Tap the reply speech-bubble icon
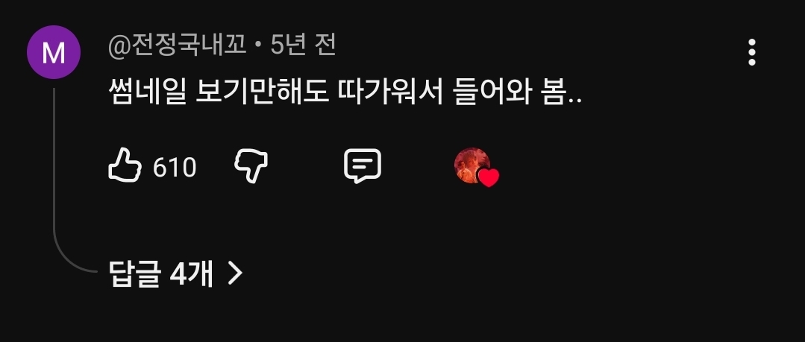805x342 pixels. [x=363, y=166]
